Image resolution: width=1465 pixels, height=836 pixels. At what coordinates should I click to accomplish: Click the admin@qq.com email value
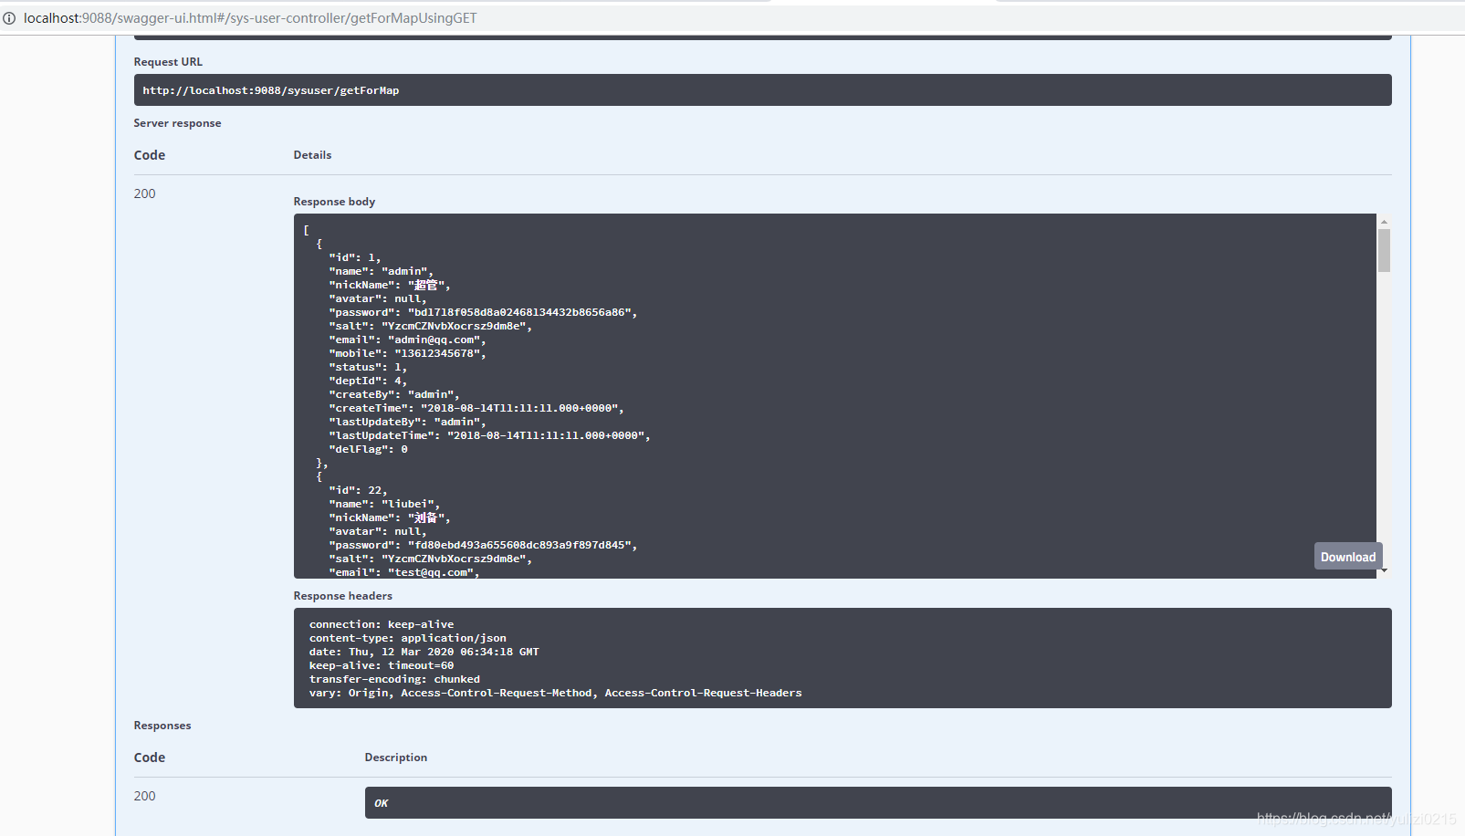(x=434, y=340)
